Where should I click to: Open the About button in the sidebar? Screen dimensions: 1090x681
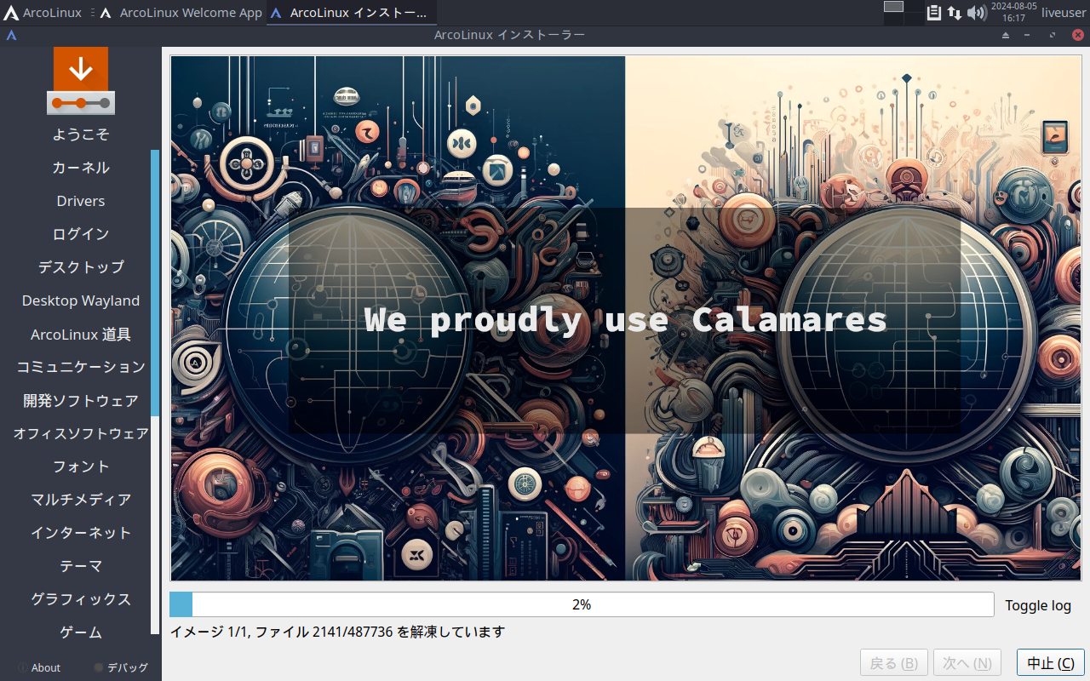39,668
